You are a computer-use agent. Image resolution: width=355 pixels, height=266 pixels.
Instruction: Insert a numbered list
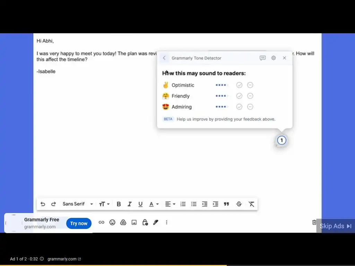click(183, 204)
